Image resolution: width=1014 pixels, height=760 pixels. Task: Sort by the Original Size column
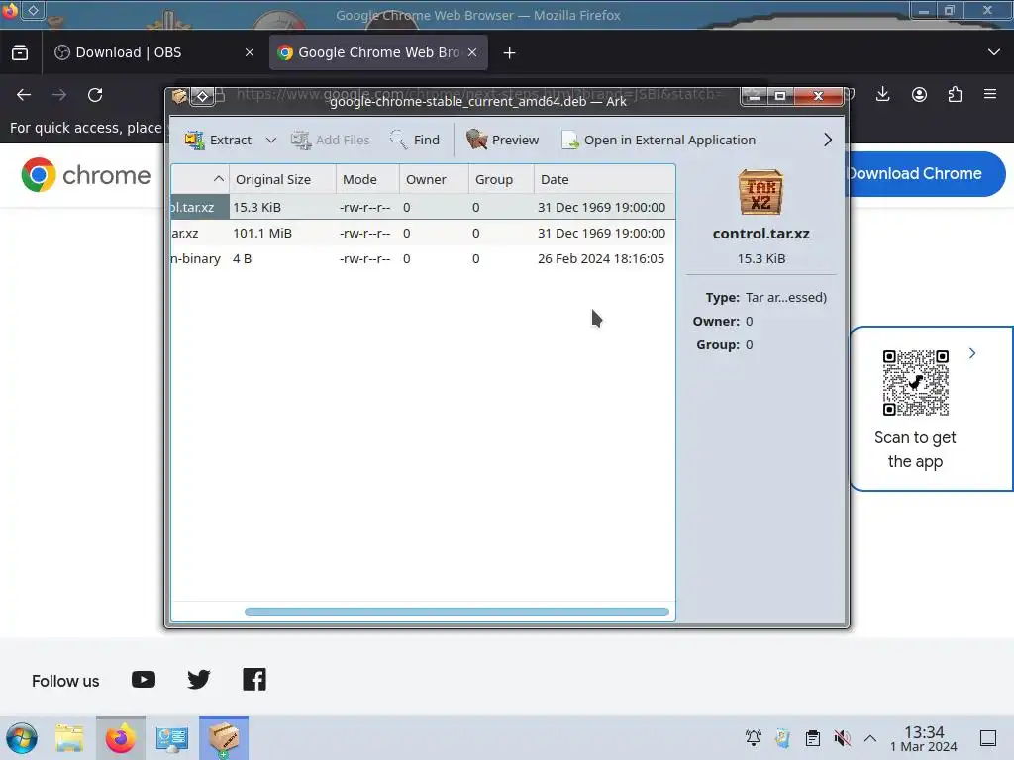(x=282, y=179)
